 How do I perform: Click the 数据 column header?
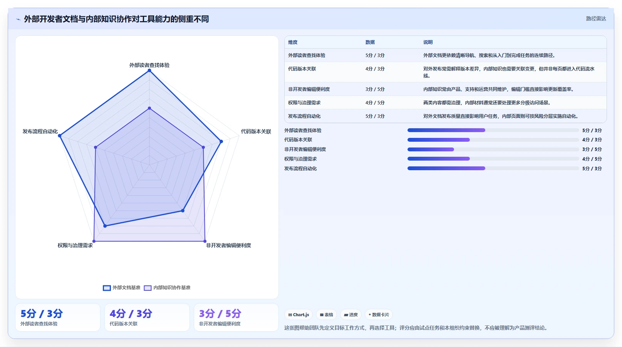coord(370,42)
